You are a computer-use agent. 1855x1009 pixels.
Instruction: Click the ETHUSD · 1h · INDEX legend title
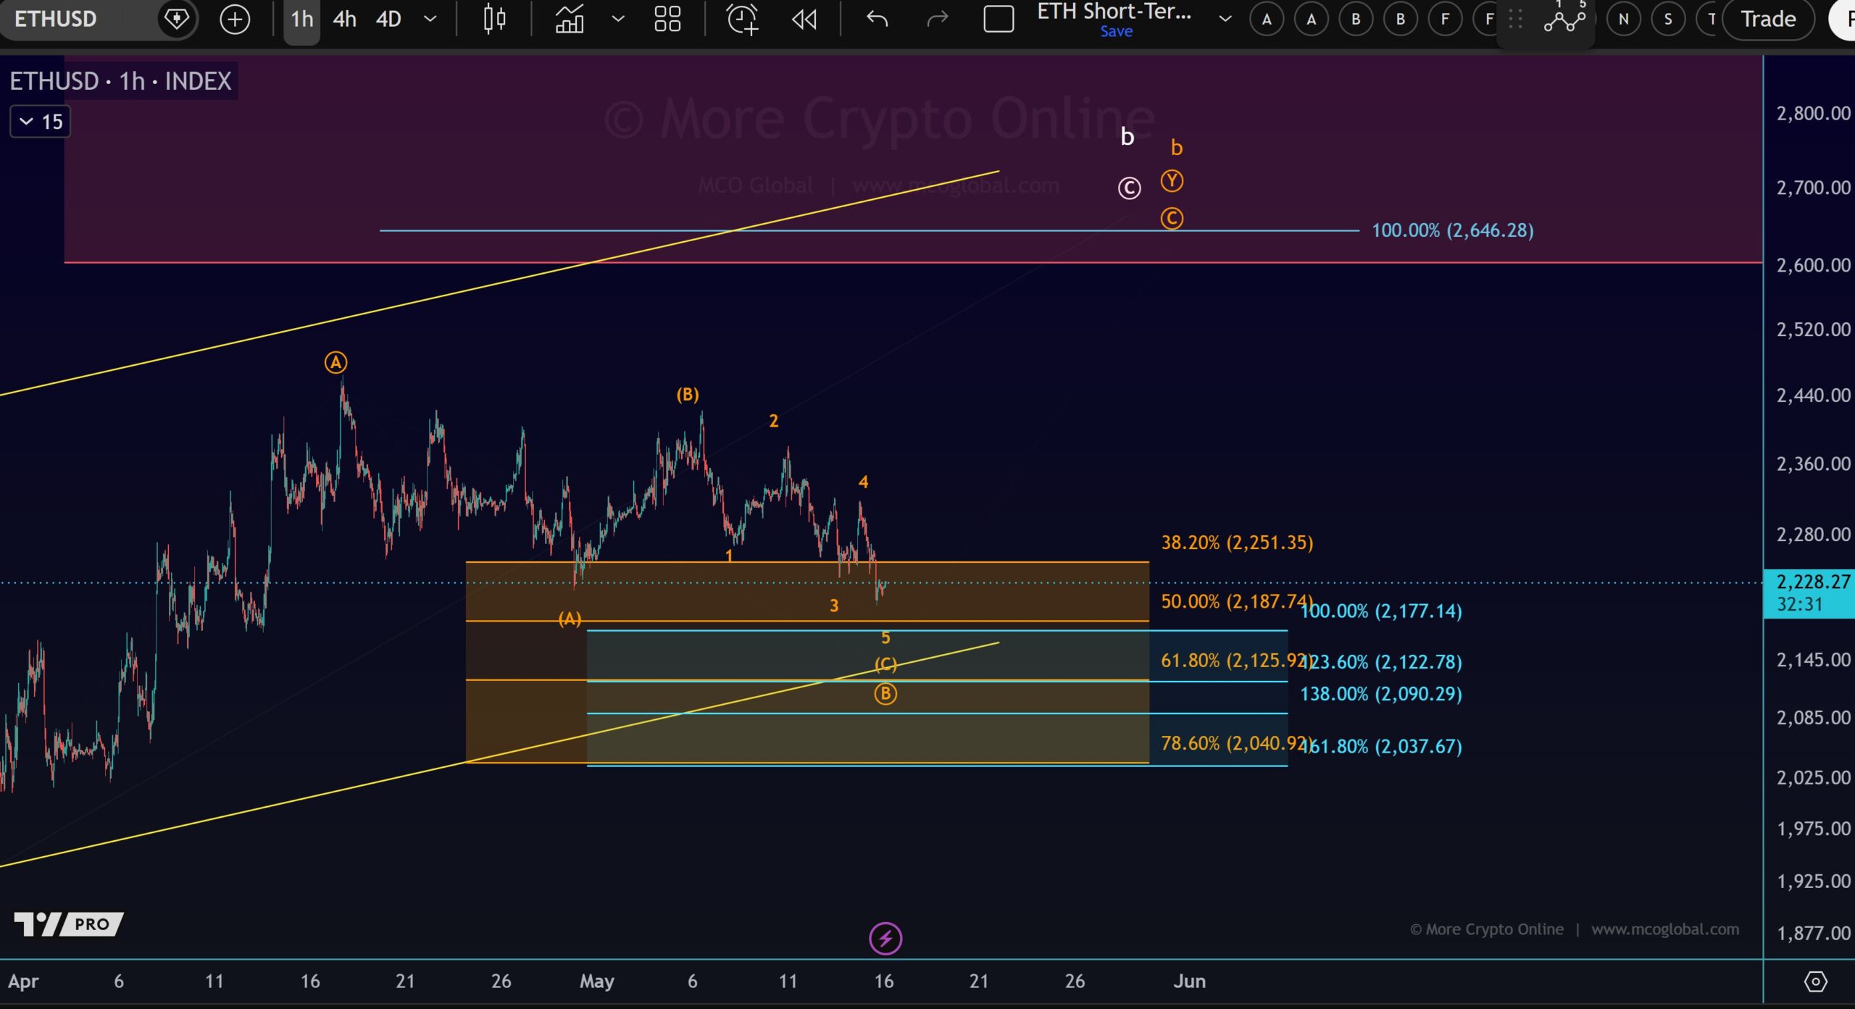tap(120, 81)
